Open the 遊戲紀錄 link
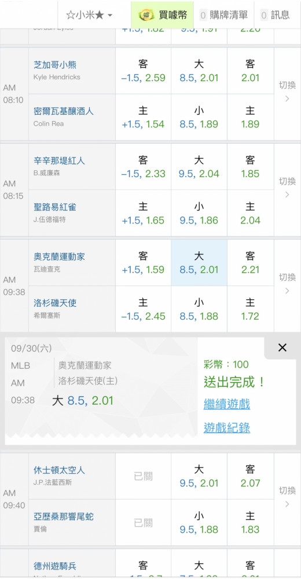The image size is (301, 579). (227, 428)
